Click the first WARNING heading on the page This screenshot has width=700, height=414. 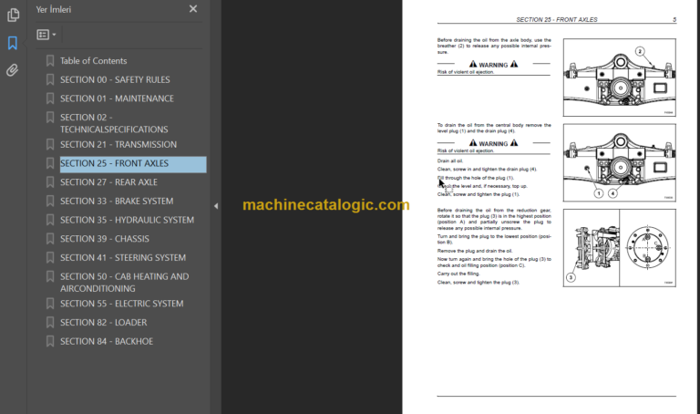tap(493, 65)
